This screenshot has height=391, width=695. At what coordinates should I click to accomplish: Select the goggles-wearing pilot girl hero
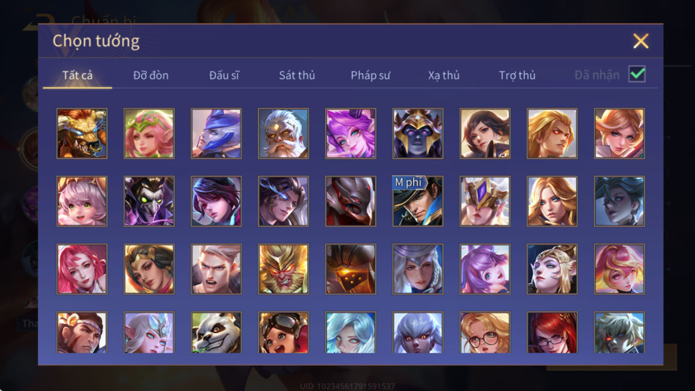click(x=283, y=333)
